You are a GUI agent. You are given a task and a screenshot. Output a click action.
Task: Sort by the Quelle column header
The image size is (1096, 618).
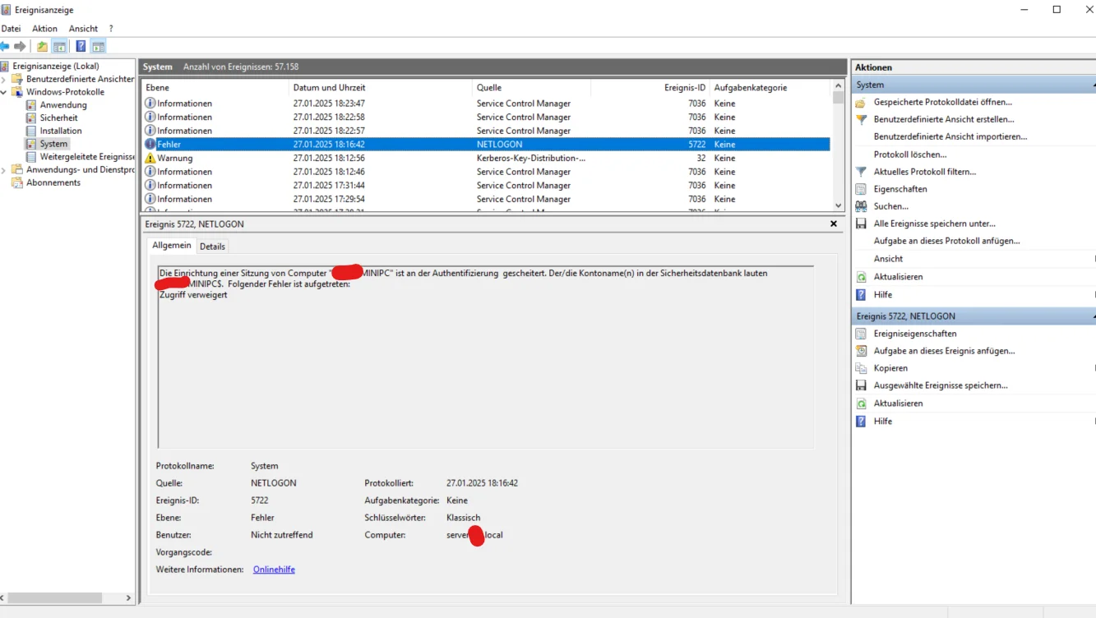point(531,87)
